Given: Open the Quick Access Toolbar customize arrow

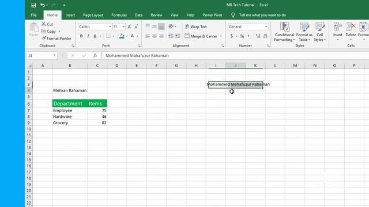Looking at the screenshot, I should (64, 5).
